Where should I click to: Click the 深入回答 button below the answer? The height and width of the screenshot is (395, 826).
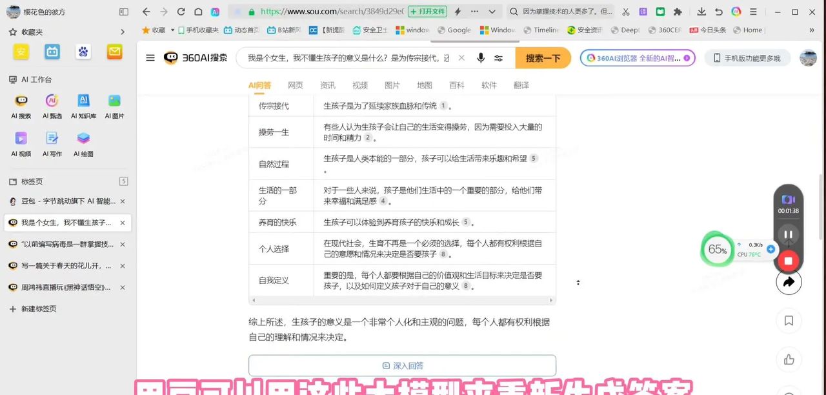pos(401,365)
